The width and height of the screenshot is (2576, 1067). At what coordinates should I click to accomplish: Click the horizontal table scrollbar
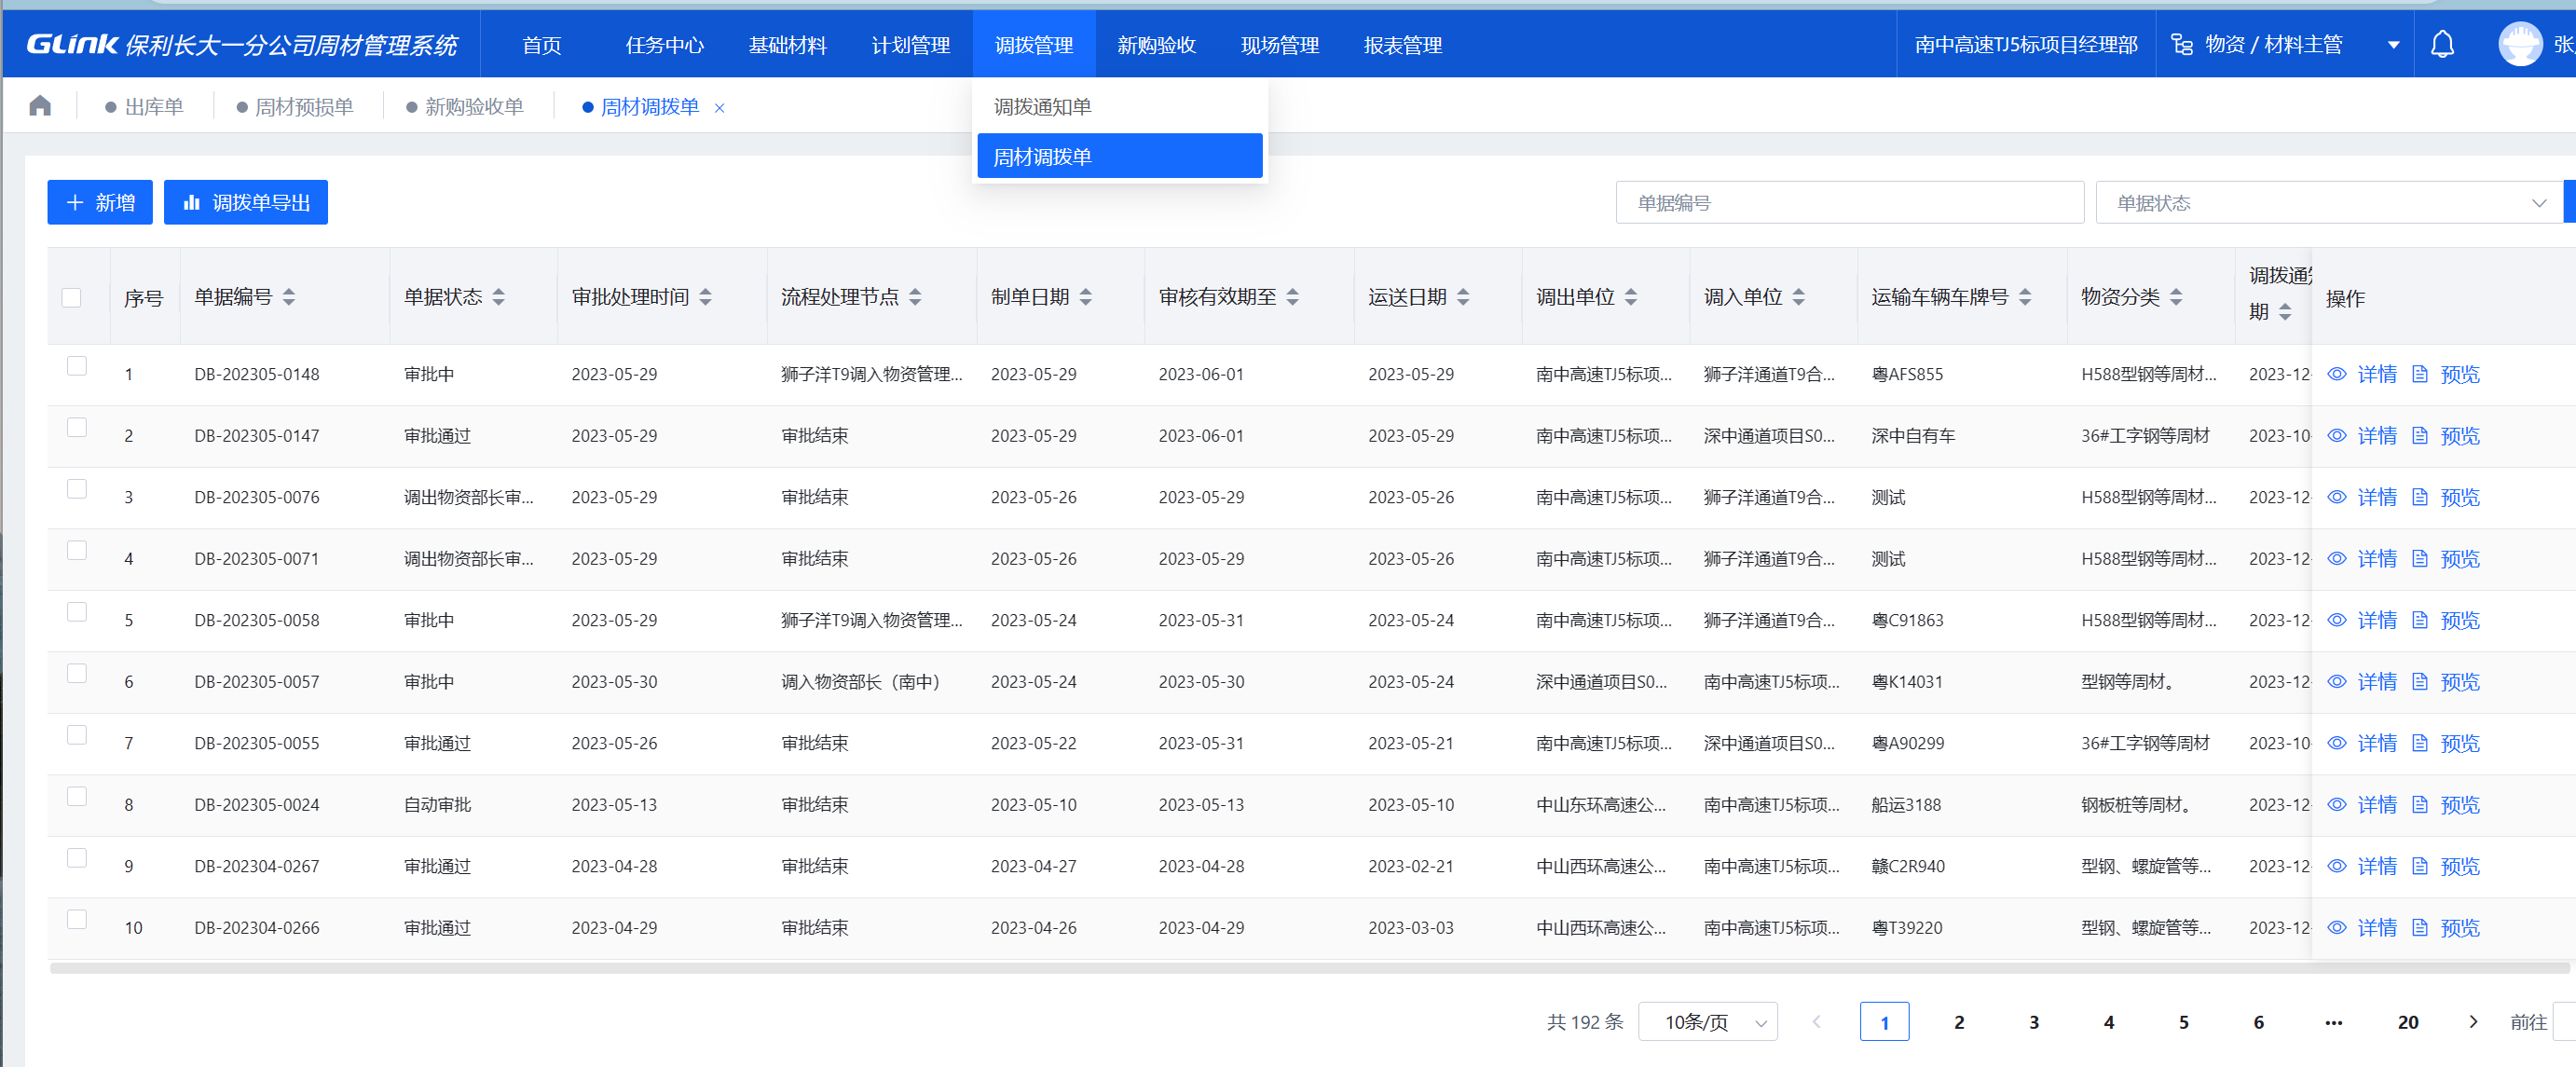(x=1310, y=968)
